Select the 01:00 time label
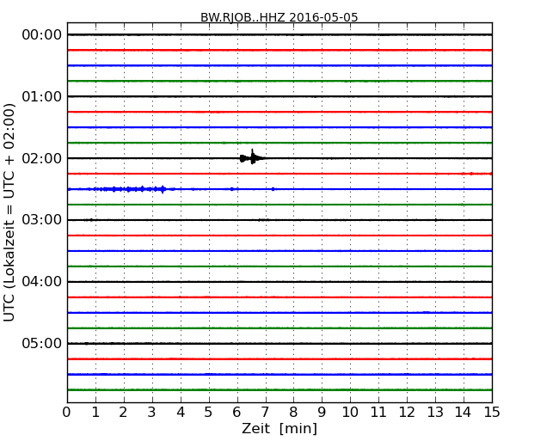Screen dimensions: 559x447 [x=42, y=96]
